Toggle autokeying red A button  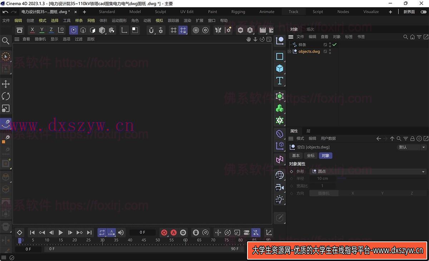click(x=173, y=232)
